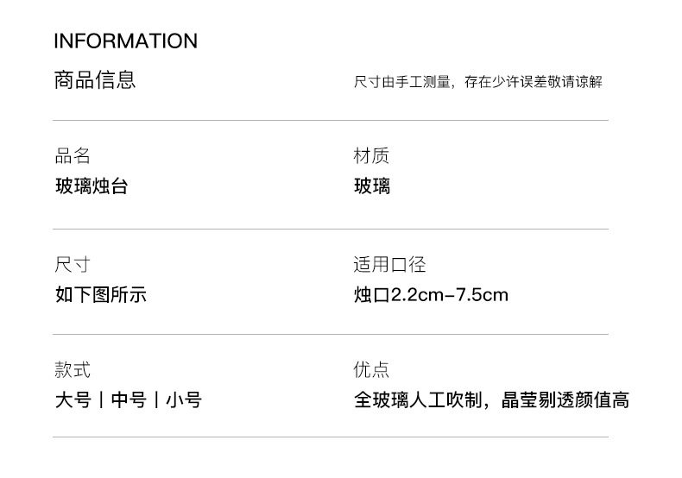
Task: Select the 烛口2.2cm-7.5cm value
Action: pyautogui.click(x=431, y=295)
